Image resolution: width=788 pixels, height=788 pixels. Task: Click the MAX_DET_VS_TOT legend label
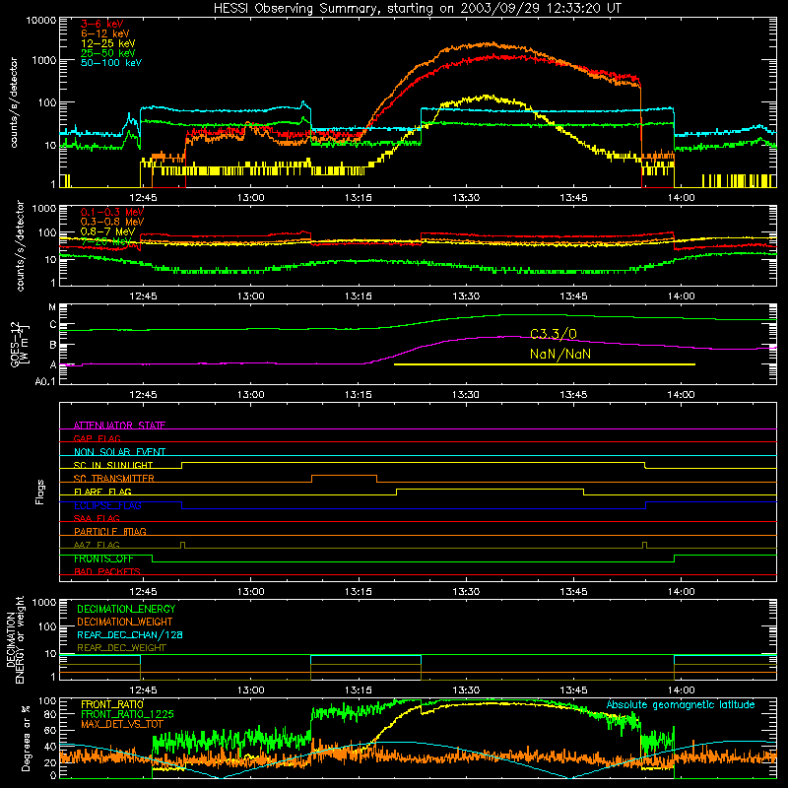point(121,724)
